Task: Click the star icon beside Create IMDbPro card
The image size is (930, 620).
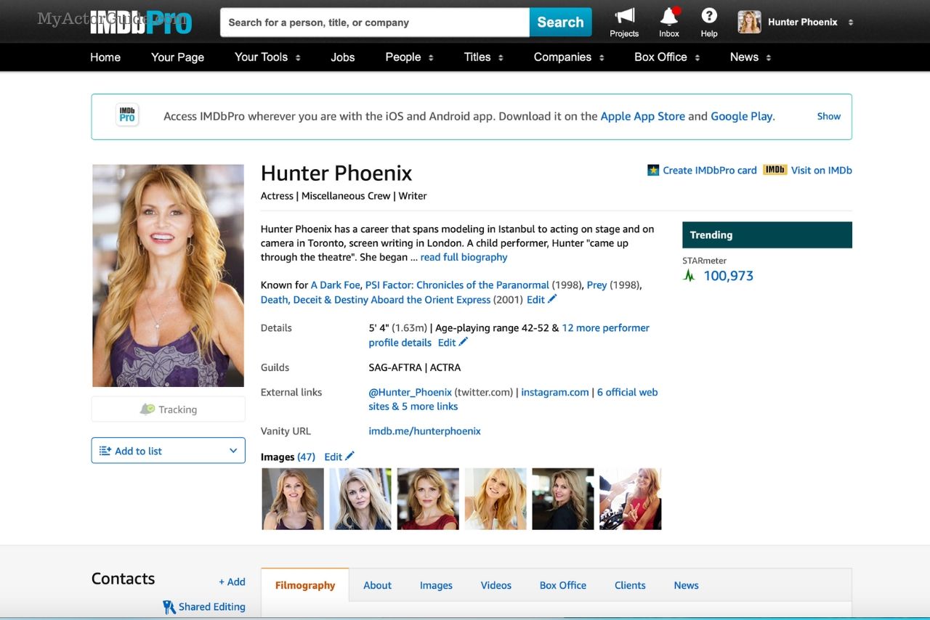Action: [x=653, y=170]
